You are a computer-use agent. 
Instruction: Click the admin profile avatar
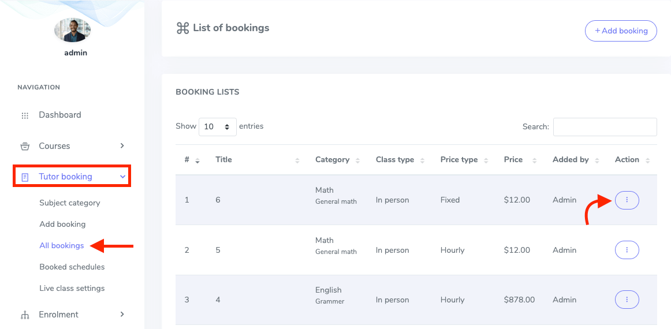(72, 30)
